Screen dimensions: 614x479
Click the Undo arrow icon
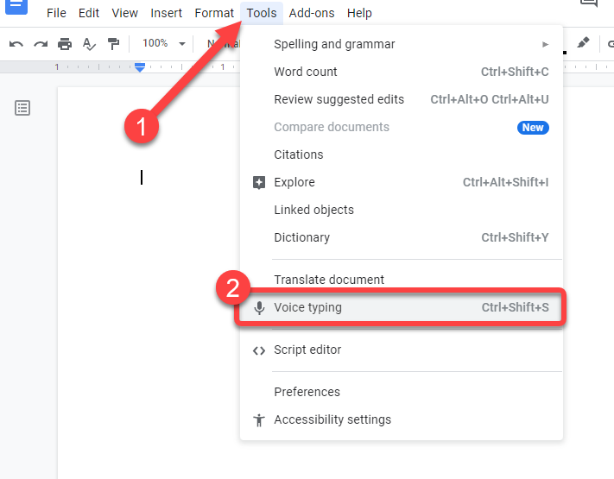click(16, 44)
